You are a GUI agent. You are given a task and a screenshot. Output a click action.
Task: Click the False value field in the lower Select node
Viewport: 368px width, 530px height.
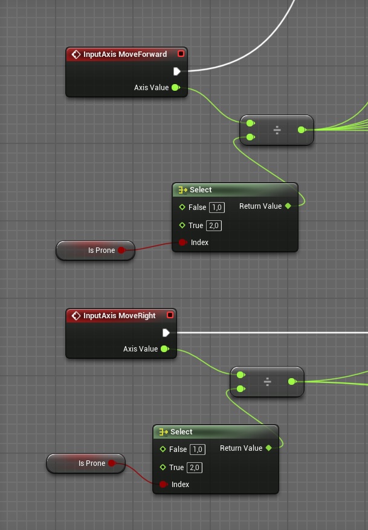click(198, 450)
